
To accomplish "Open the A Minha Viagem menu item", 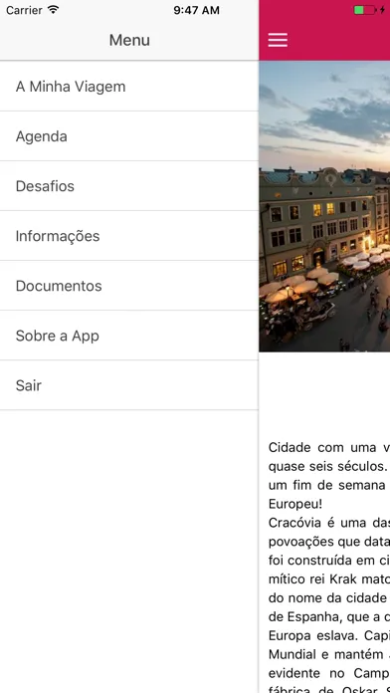I will (x=129, y=87).
